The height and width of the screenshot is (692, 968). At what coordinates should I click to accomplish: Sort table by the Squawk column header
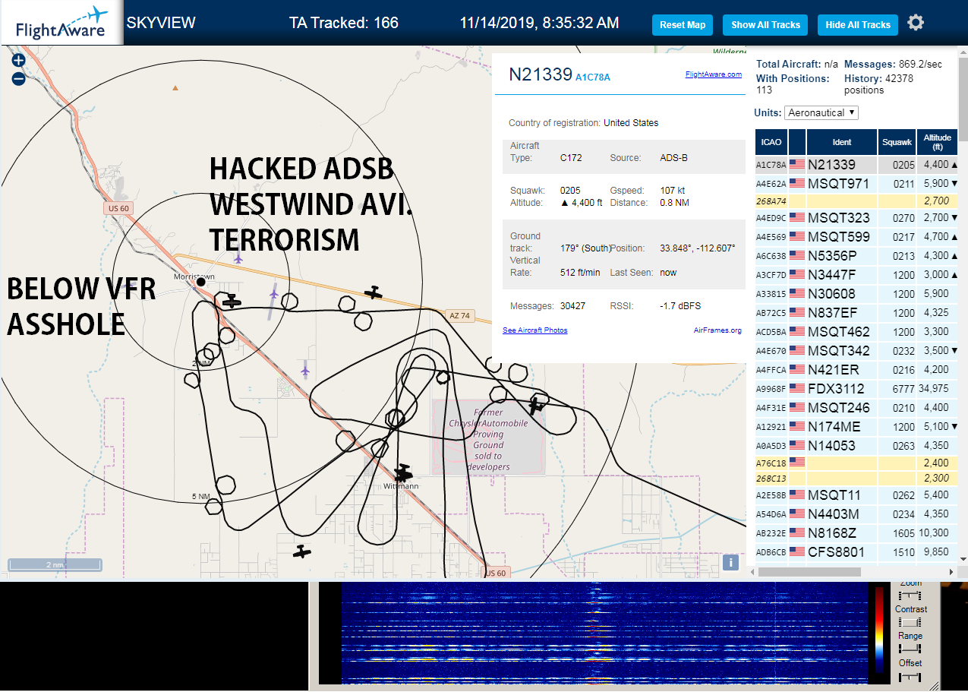coord(897,142)
